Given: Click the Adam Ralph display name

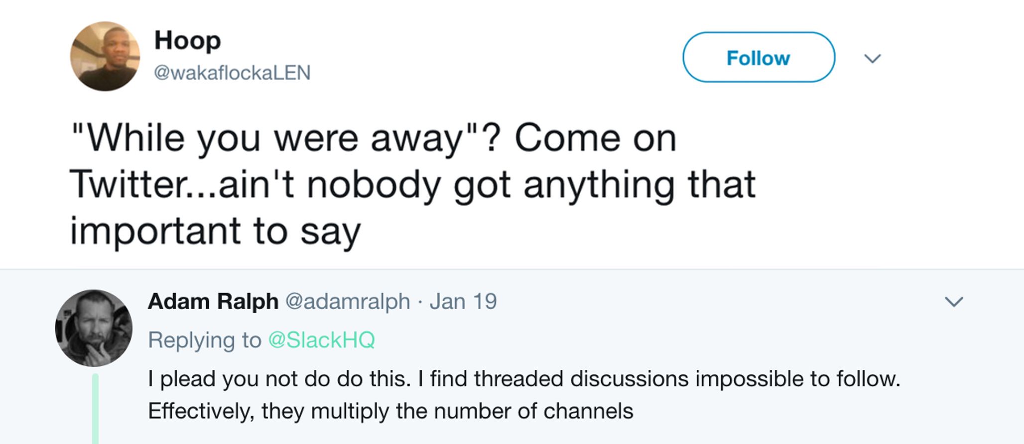Looking at the screenshot, I should pos(213,301).
